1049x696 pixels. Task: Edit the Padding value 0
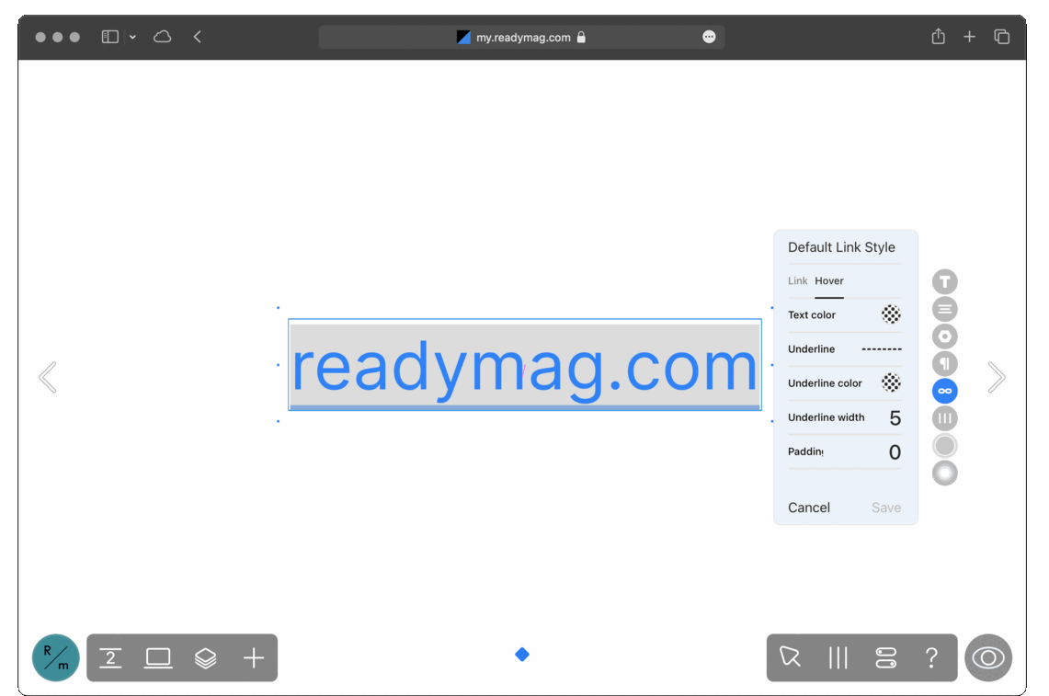(x=895, y=452)
